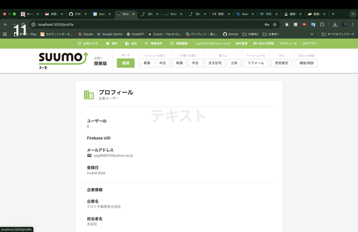The height and width of the screenshot is (232, 358).
Task: Open the 会社 company navigation link
Action: (131, 44)
